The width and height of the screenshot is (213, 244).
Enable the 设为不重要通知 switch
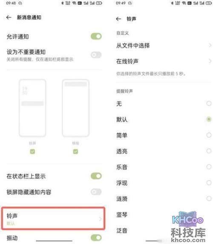pos(96,55)
